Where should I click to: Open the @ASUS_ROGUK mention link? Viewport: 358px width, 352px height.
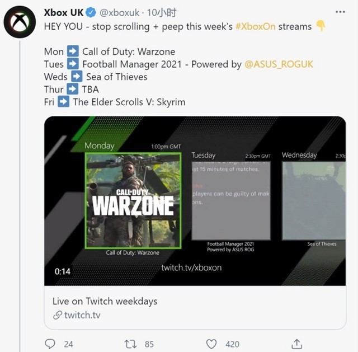click(279, 64)
